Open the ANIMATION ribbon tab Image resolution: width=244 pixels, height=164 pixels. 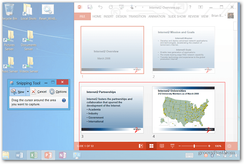click(x=157, y=16)
